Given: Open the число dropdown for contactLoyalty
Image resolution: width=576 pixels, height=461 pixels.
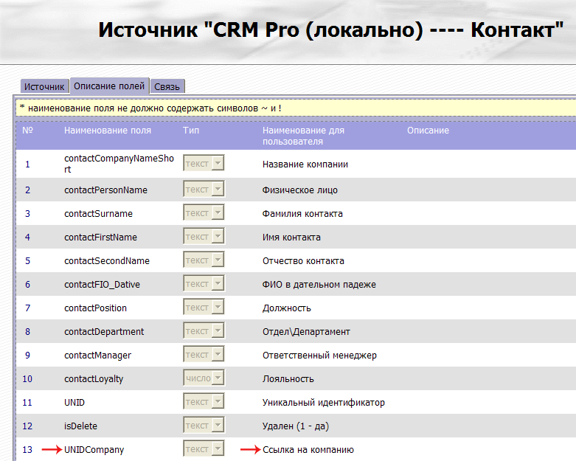Looking at the screenshot, I should tap(204, 378).
